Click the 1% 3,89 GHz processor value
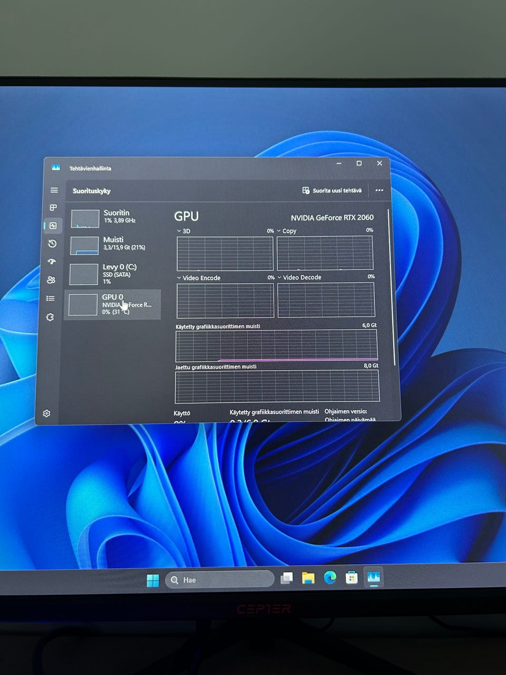Screen dimensions: 506x675 [x=120, y=220]
